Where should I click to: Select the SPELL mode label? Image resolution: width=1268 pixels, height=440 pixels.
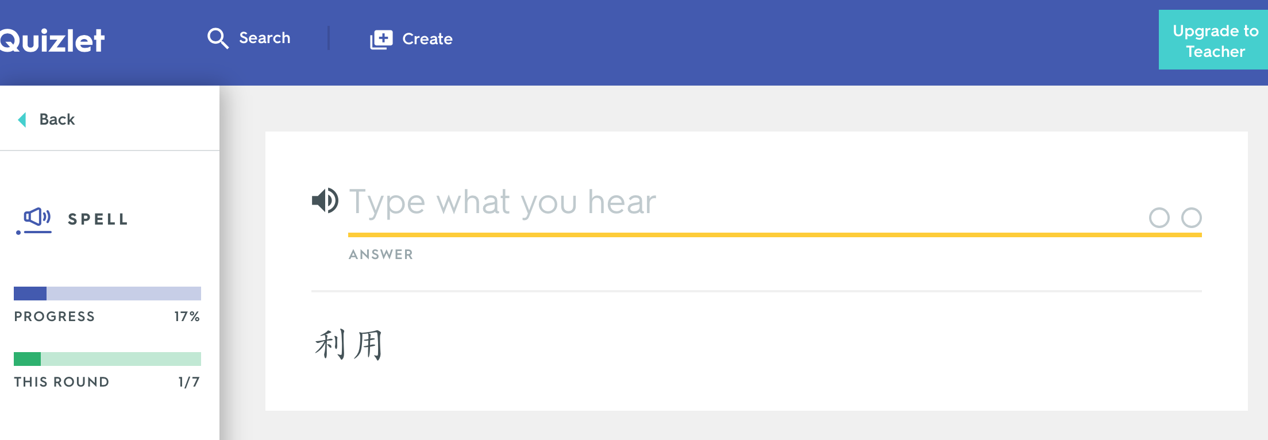(98, 219)
